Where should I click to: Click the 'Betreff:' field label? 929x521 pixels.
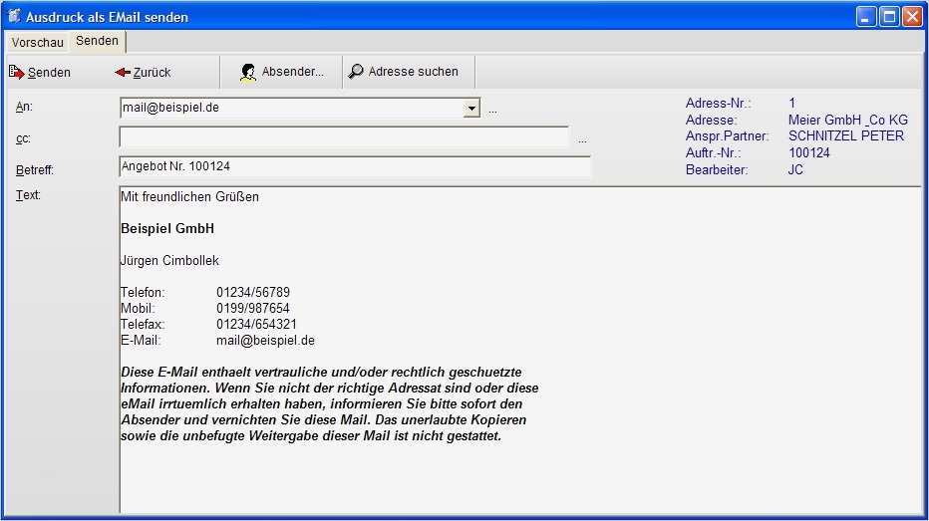tap(34, 170)
